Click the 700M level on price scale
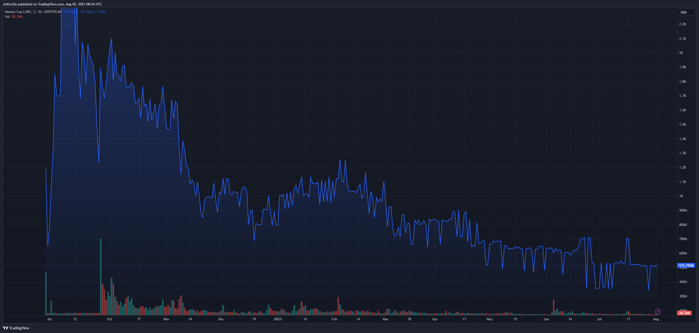 (x=683, y=239)
